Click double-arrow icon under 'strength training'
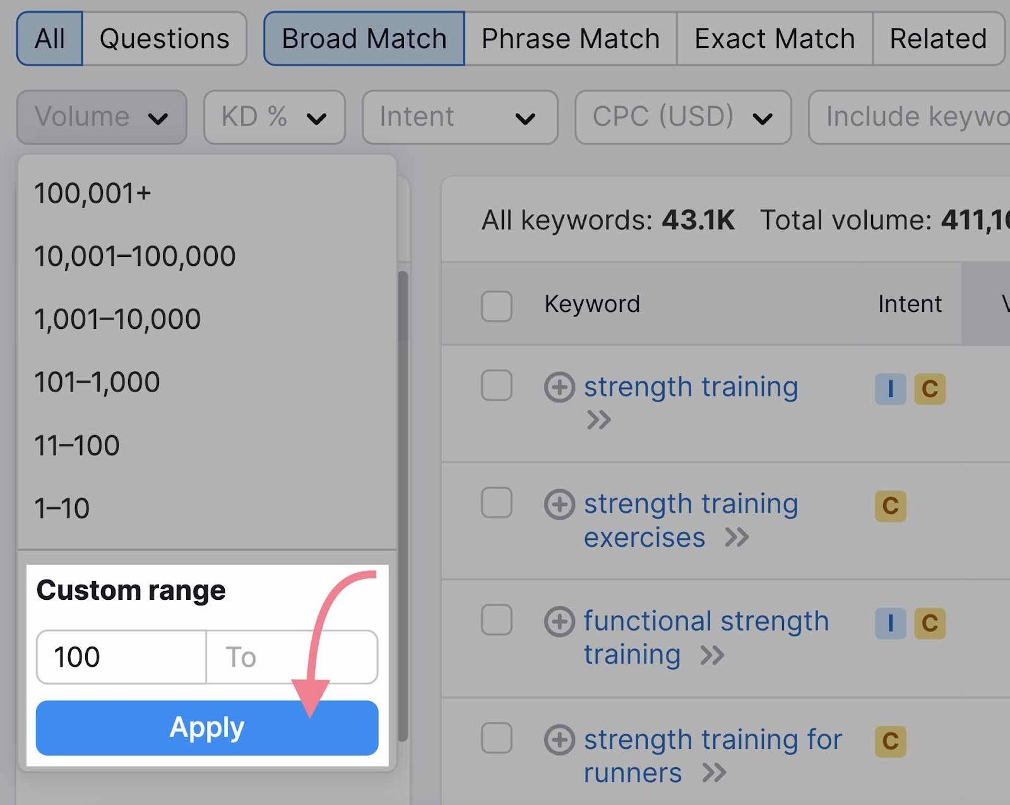1010x805 pixels. (598, 420)
